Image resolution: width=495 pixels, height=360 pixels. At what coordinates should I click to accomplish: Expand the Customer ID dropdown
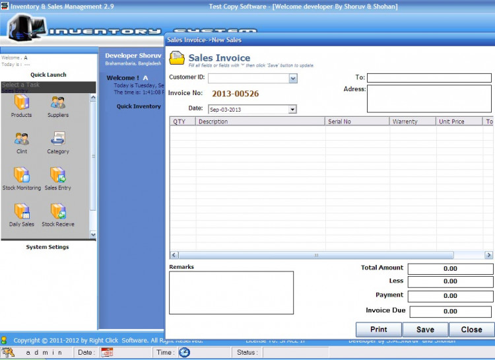(293, 79)
